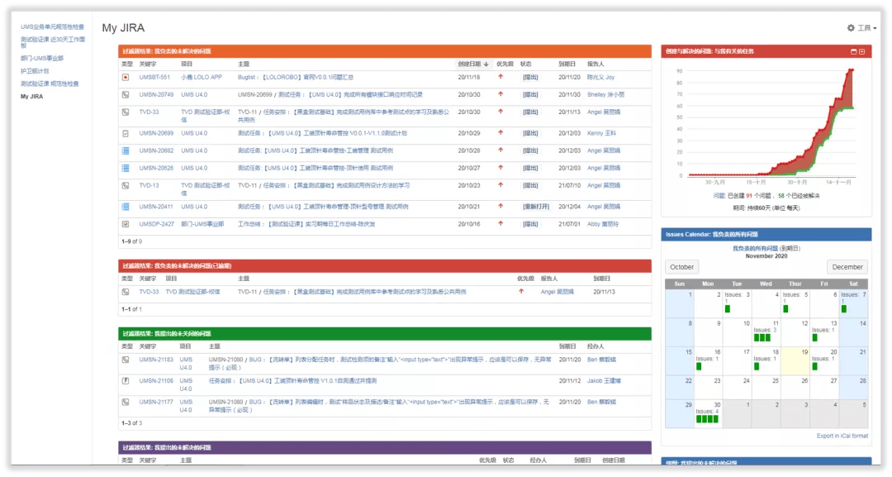
Task: Go to October in the issues calendar
Action: tap(681, 267)
